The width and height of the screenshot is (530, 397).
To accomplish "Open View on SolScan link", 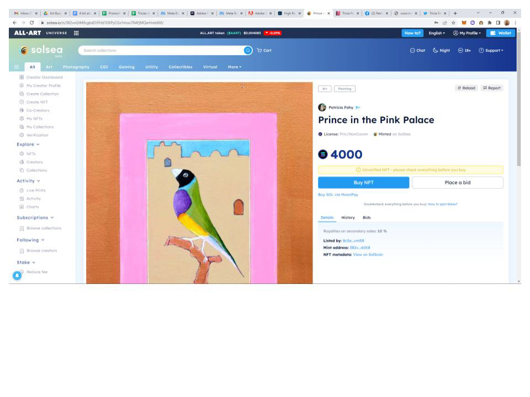I will tap(368, 255).
